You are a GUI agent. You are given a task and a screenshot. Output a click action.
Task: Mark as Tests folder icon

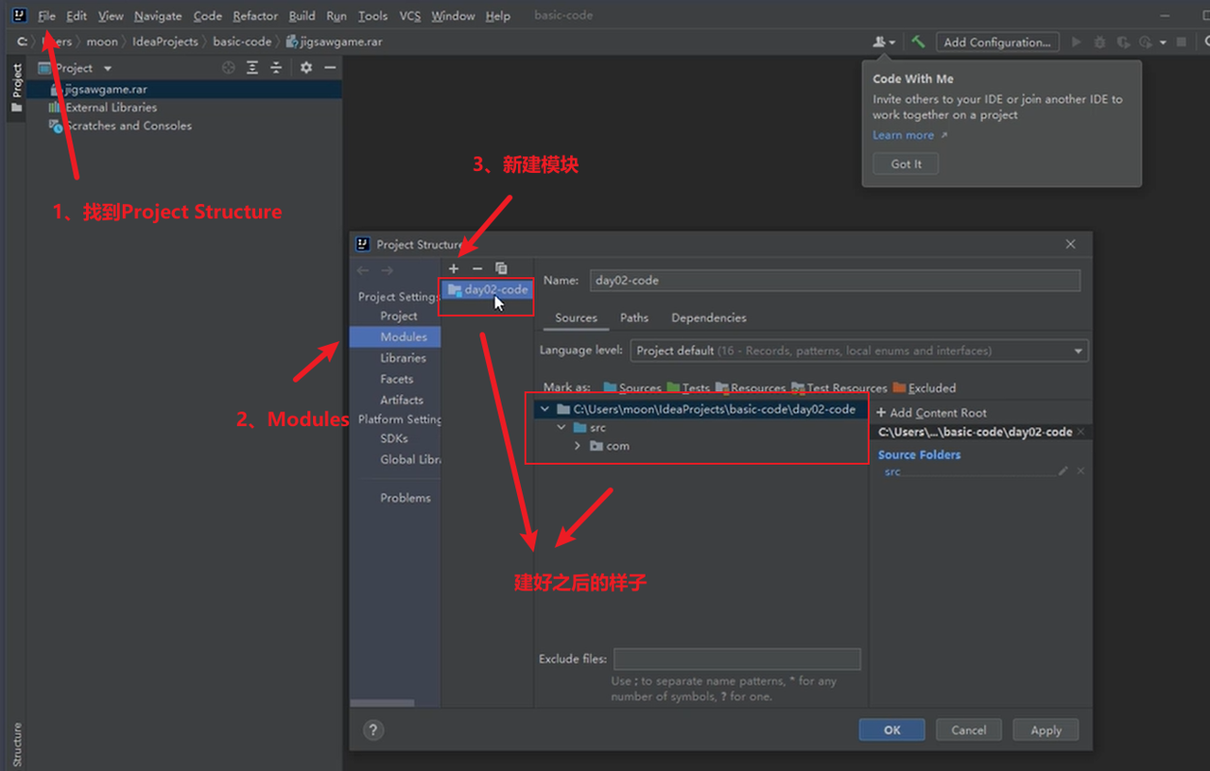673,387
